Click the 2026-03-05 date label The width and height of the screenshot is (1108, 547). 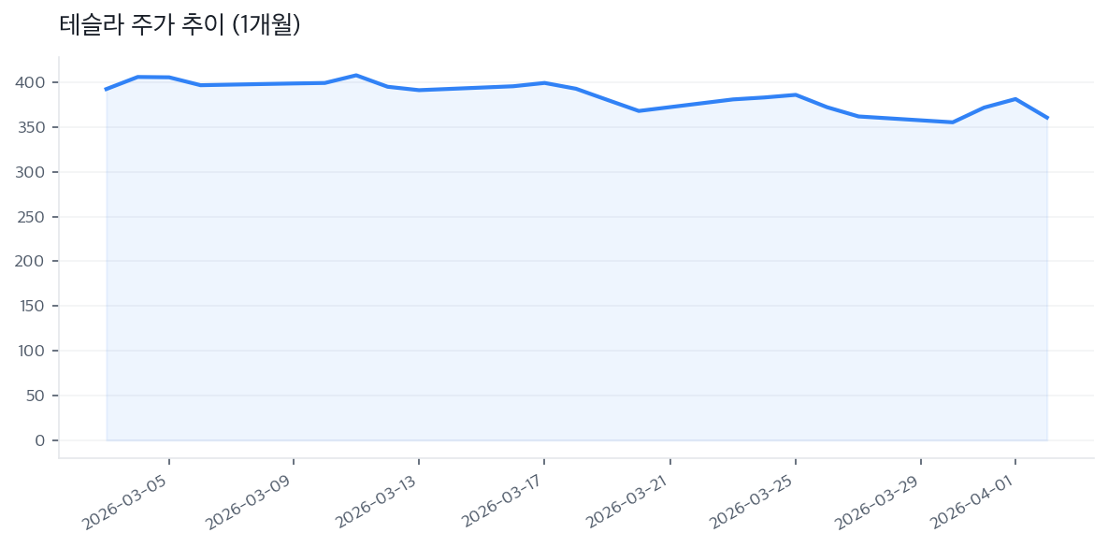point(126,500)
